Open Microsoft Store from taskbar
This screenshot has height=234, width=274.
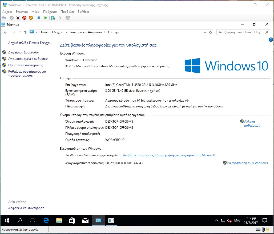coord(72,221)
